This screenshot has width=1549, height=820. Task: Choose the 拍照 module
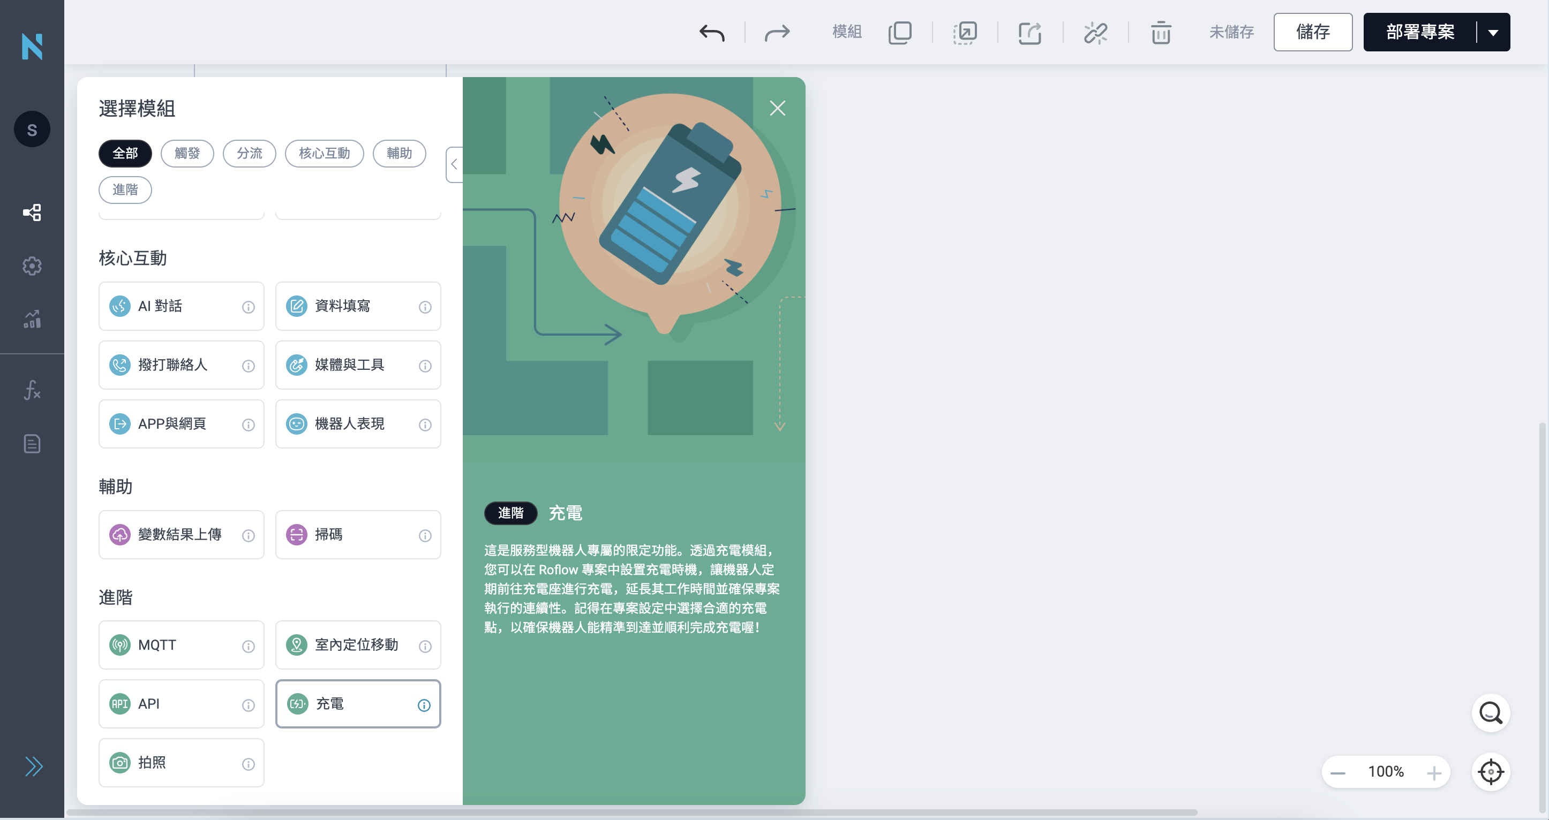coord(181,763)
